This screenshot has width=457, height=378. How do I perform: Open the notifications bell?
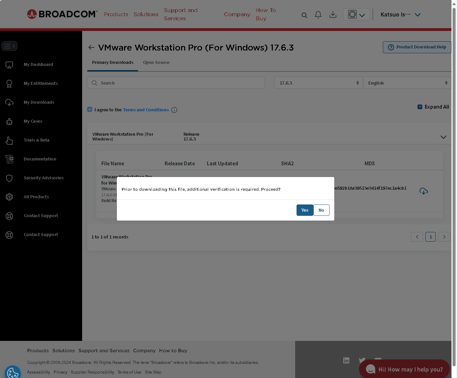click(318, 15)
